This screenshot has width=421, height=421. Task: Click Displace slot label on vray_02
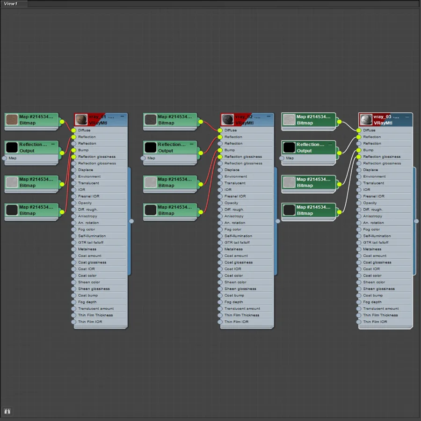pyautogui.click(x=232, y=170)
